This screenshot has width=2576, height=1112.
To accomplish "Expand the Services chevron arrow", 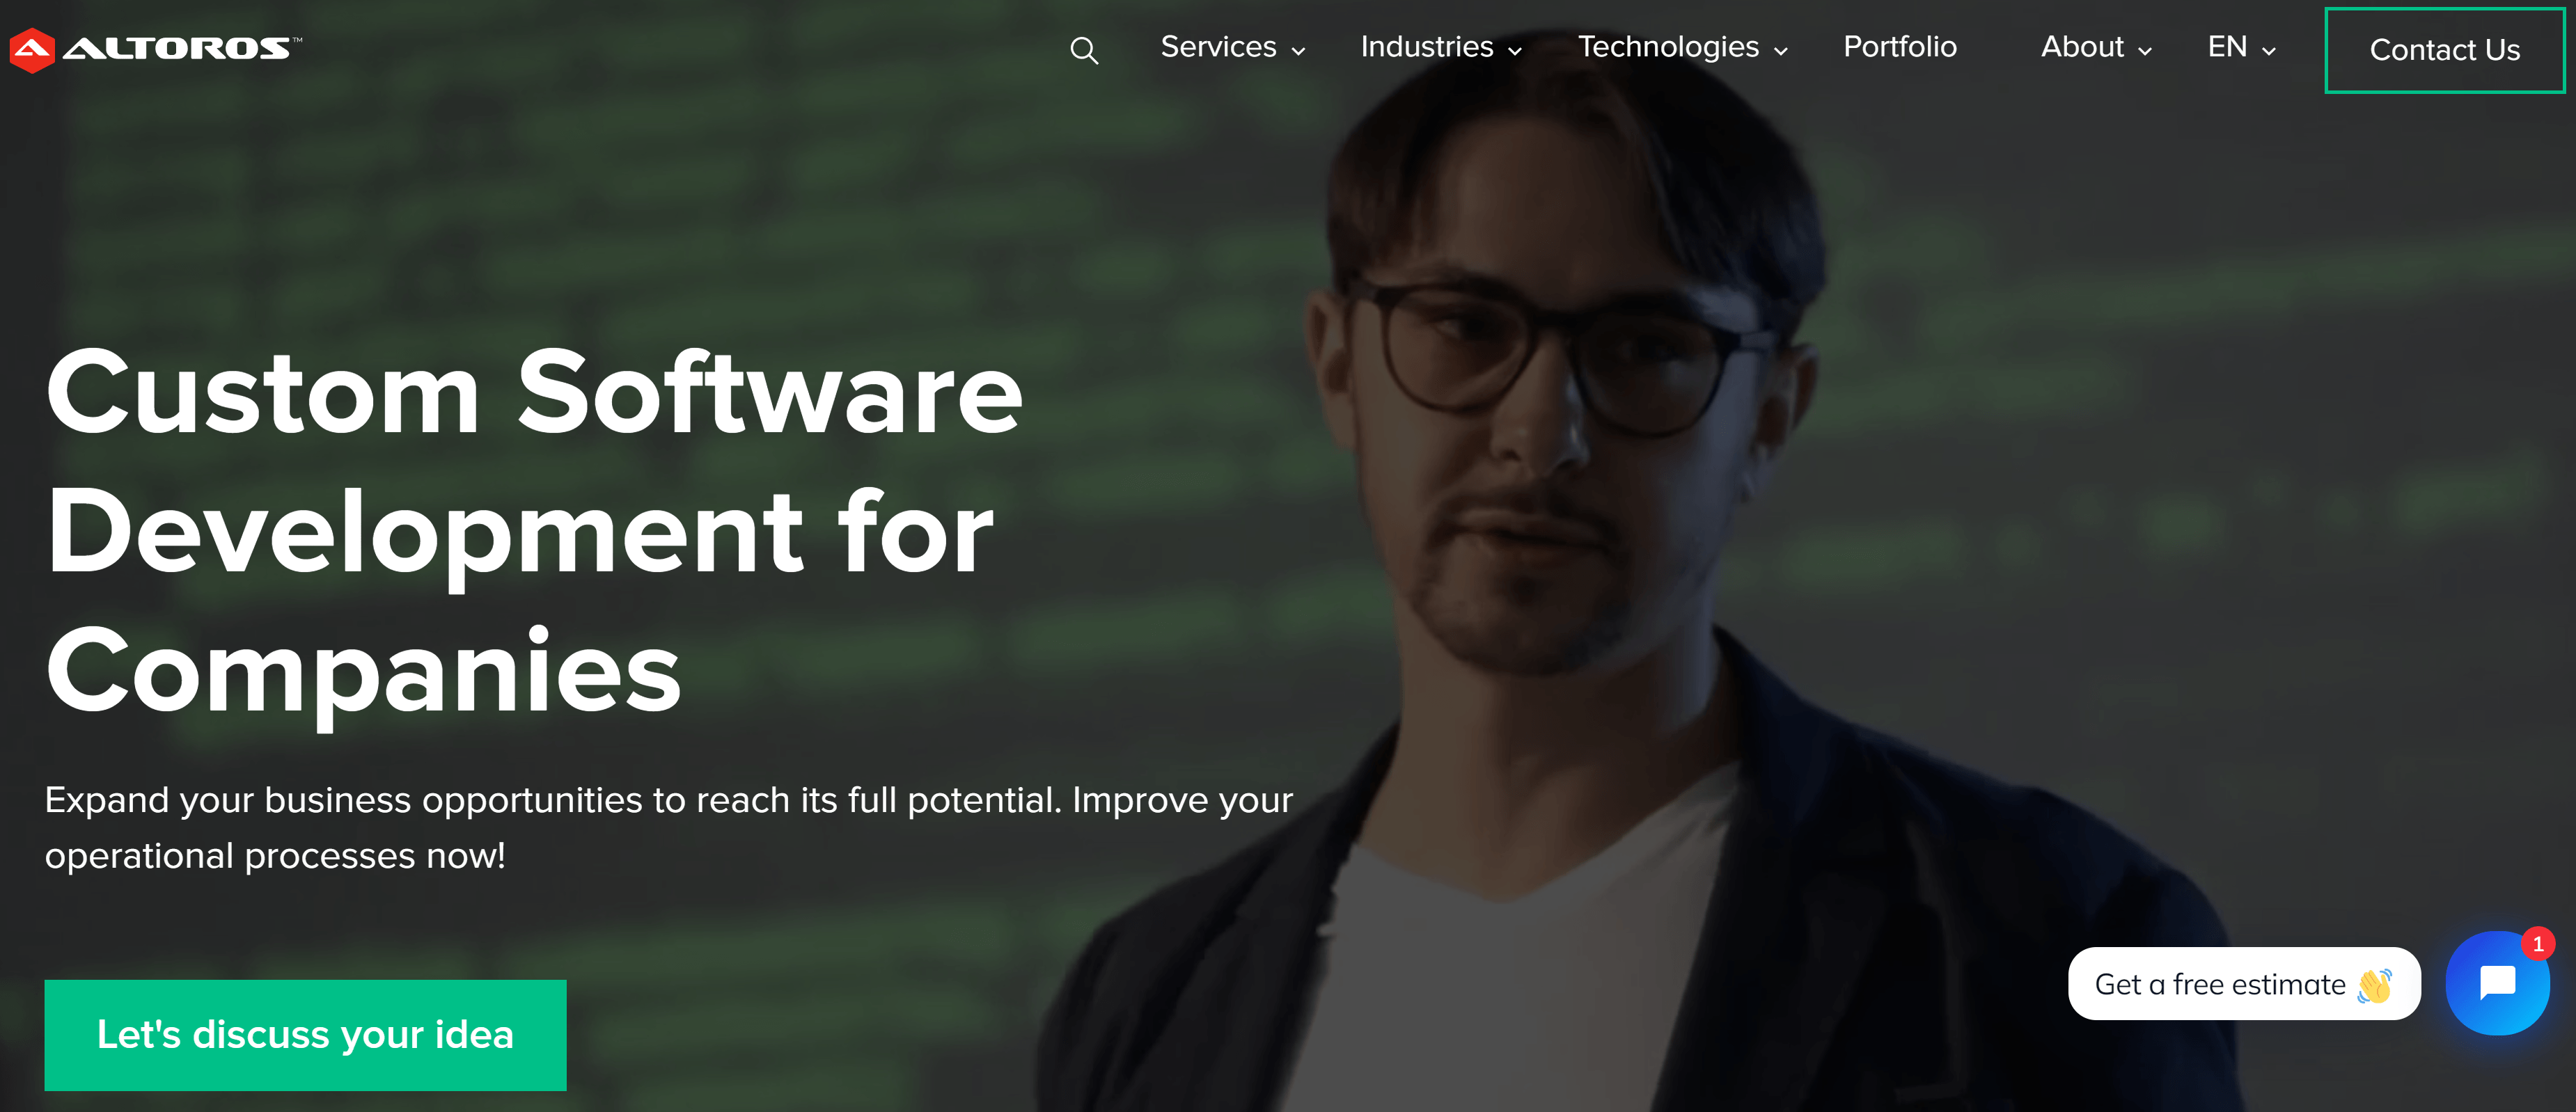I will coord(1299,52).
